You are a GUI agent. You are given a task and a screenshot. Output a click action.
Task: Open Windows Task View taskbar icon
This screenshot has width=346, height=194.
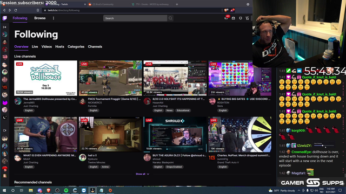click(x=22, y=190)
